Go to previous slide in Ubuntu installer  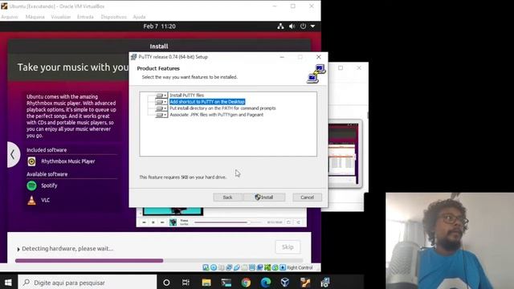(13, 155)
